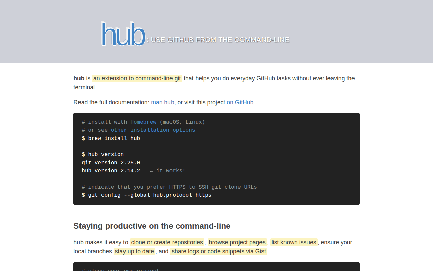The height and width of the screenshot is (271, 433).
Task: Click the '← it works!' comment
Action: (167, 171)
